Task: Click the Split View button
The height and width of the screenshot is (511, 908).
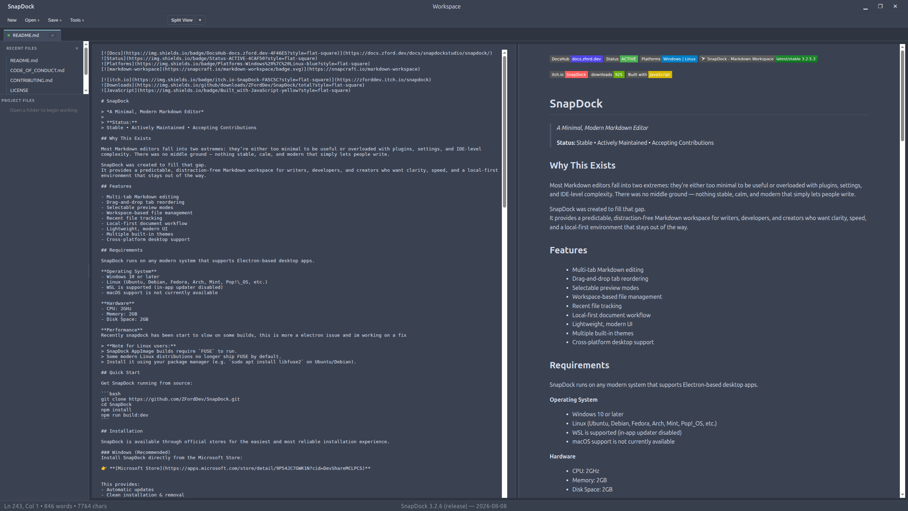Action: [182, 20]
